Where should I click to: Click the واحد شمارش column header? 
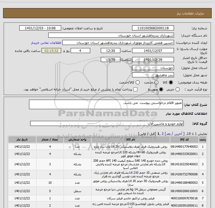(x=77, y=139)
